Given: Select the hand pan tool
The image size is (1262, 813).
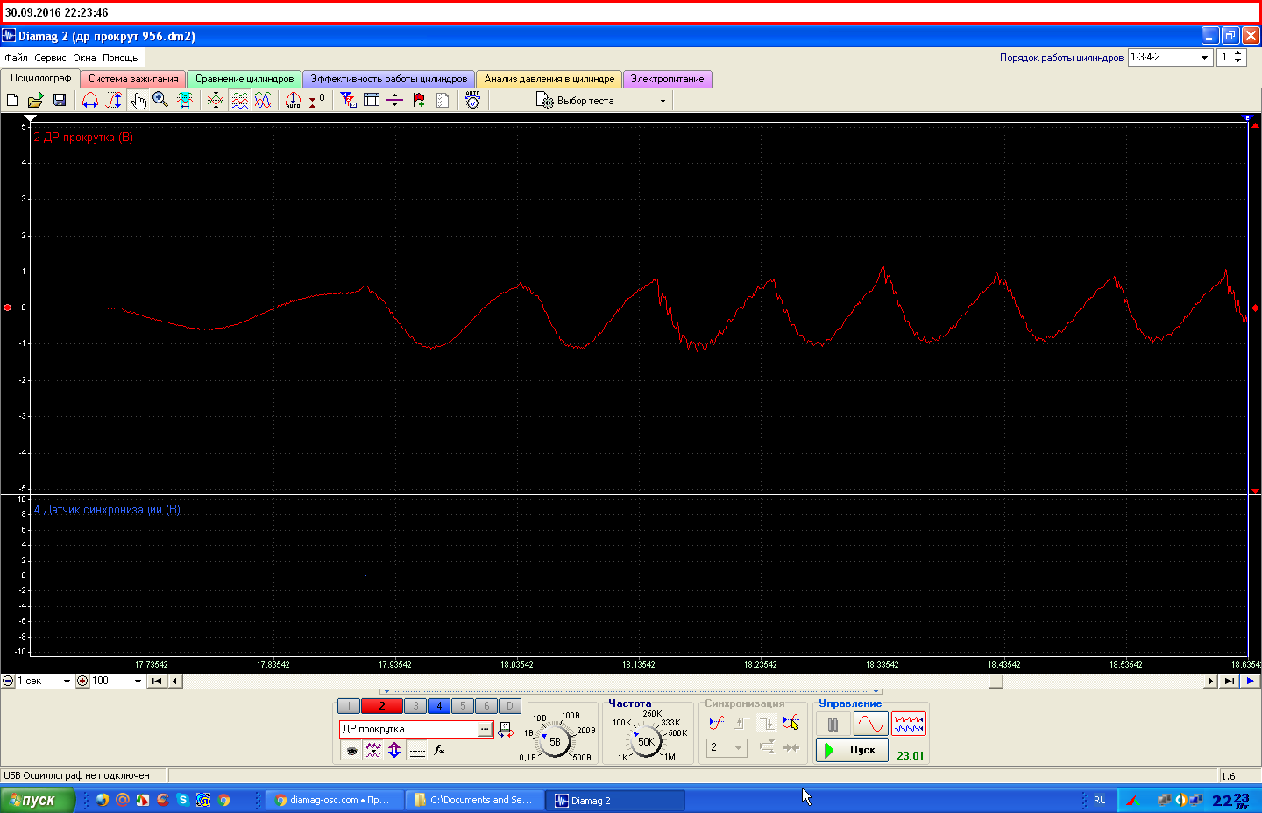Looking at the screenshot, I should tap(138, 100).
